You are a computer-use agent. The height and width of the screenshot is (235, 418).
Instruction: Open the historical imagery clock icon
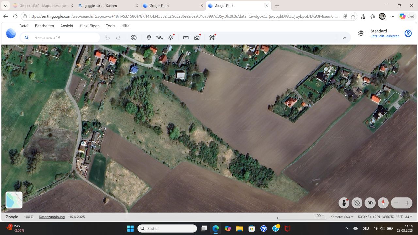coord(134,38)
